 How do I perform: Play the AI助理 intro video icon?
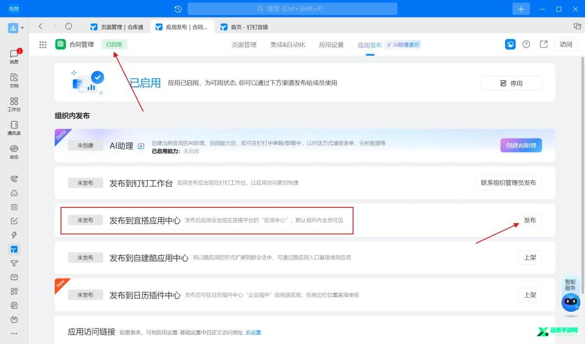pos(141,146)
